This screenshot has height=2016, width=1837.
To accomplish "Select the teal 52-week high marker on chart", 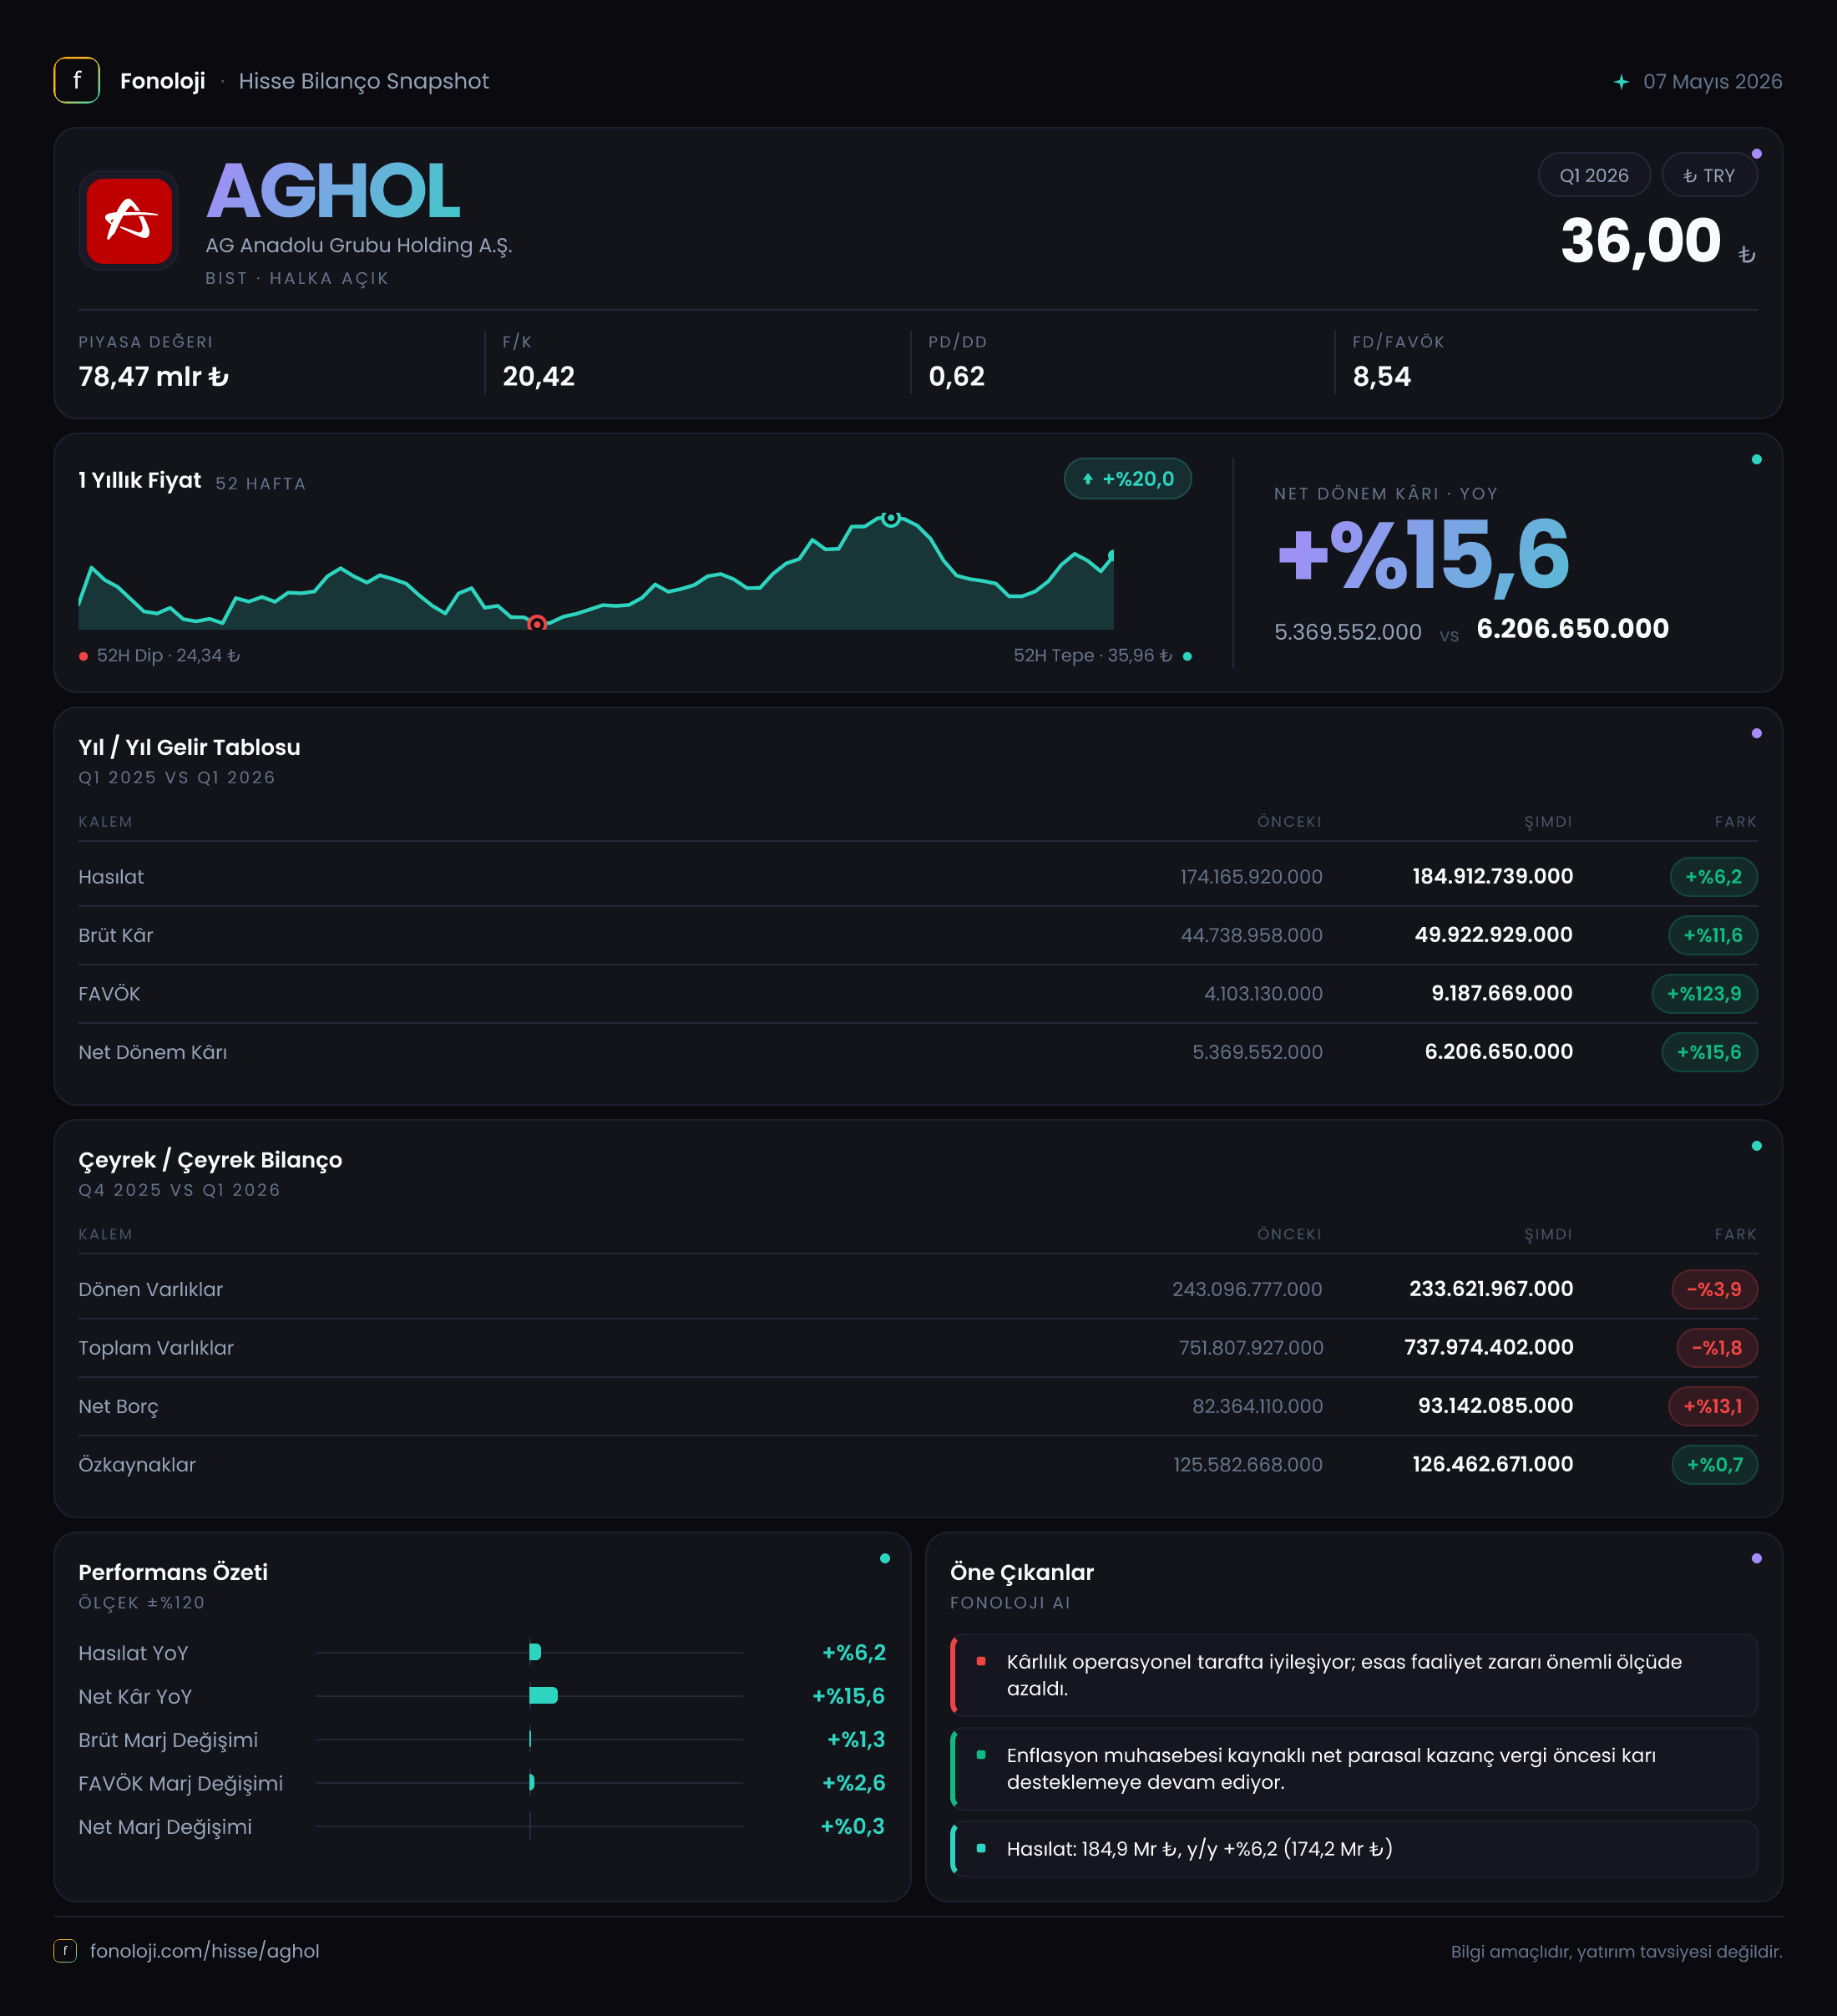I will point(891,518).
